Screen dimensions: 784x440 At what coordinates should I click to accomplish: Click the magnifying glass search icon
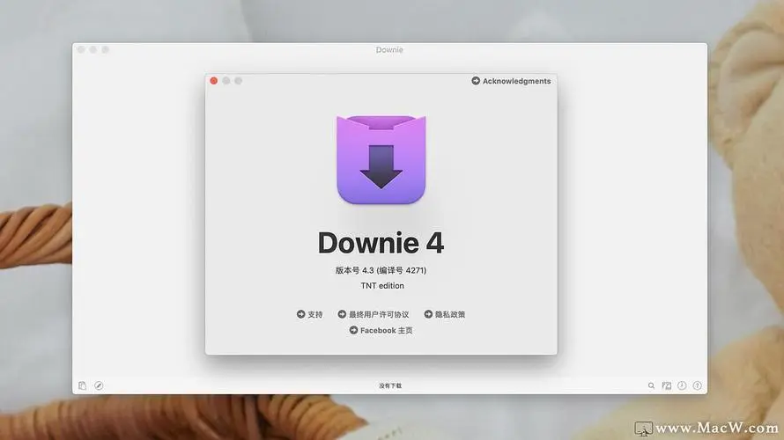pos(652,385)
